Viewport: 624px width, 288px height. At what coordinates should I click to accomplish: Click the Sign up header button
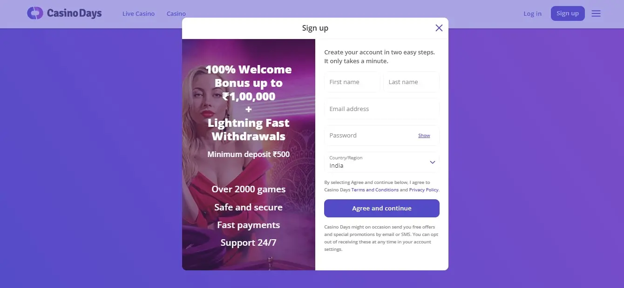click(x=568, y=13)
